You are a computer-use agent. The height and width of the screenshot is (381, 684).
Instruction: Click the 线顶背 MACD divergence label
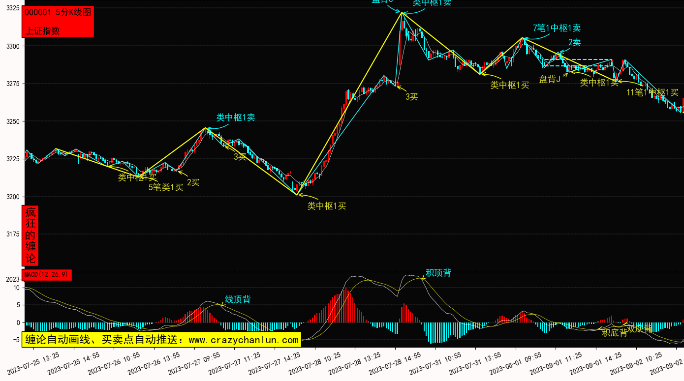(238, 299)
